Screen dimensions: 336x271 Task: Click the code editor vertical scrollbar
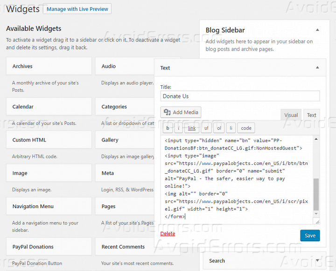[316, 193]
